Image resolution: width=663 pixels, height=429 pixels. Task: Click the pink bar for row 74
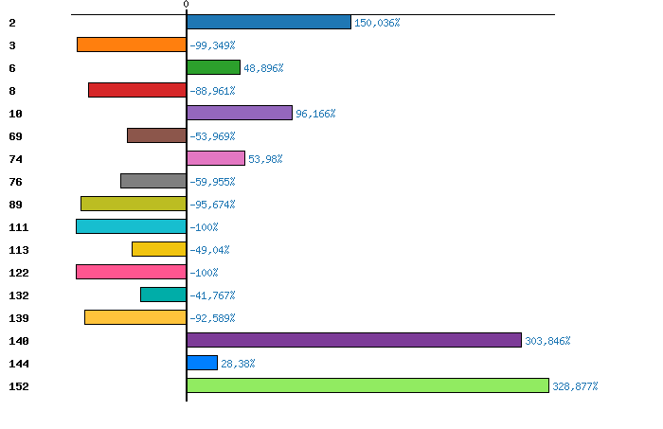tap(216, 158)
